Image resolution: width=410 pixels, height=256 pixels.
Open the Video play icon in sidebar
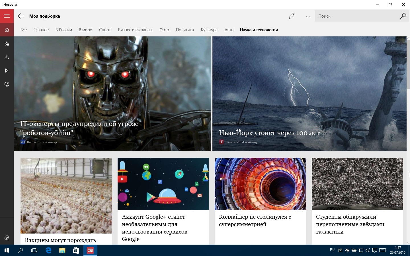click(x=7, y=71)
